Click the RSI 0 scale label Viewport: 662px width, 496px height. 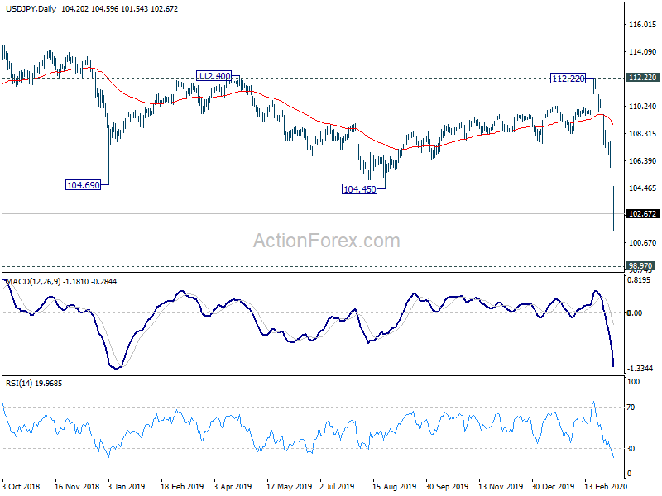click(x=628, y=473)
